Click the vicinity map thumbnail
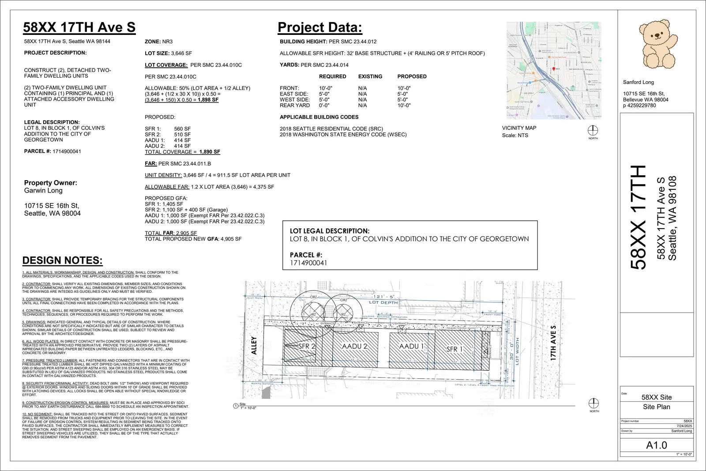Viewport: 706px width, 471px height. [x=554, y=71]
